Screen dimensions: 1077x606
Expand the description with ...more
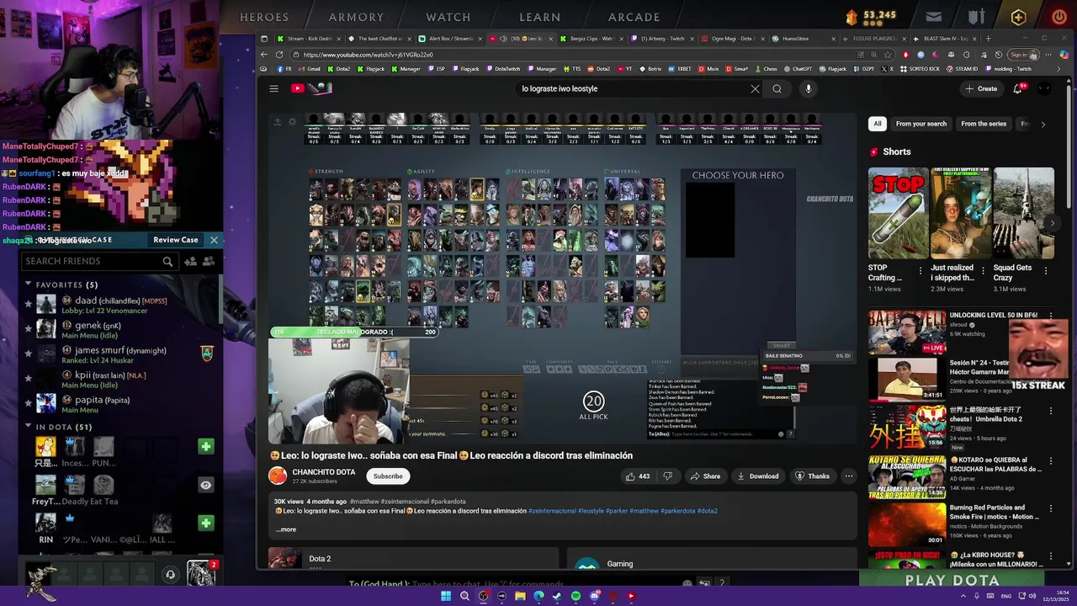pos(286,529)
